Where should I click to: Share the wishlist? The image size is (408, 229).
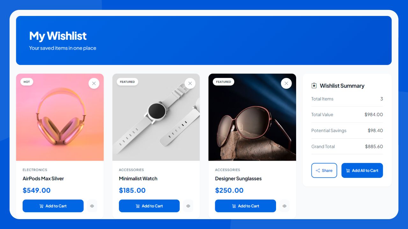[324, 170]
